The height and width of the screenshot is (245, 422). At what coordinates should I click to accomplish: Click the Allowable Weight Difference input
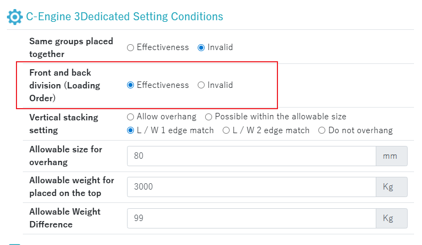251,218
